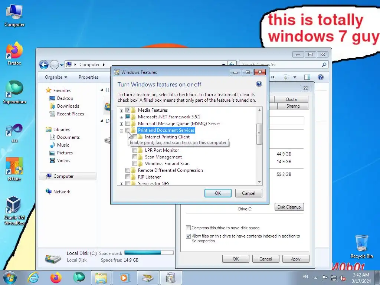This screenshot has height=285, width=380.
Task: Collapse Print and Document Services node
Action: coord(121,131)
